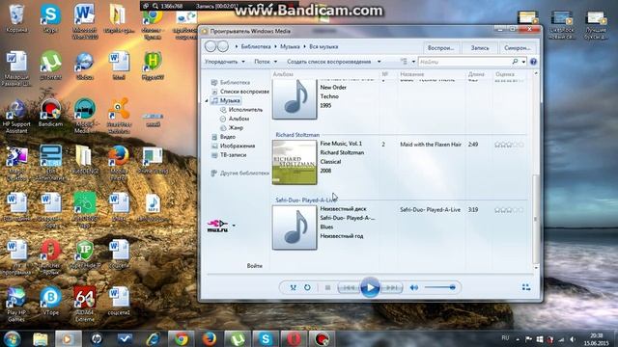
Task: Rate Maid with the Flaxen Hair stars
Action: click(x=509, y=145)
